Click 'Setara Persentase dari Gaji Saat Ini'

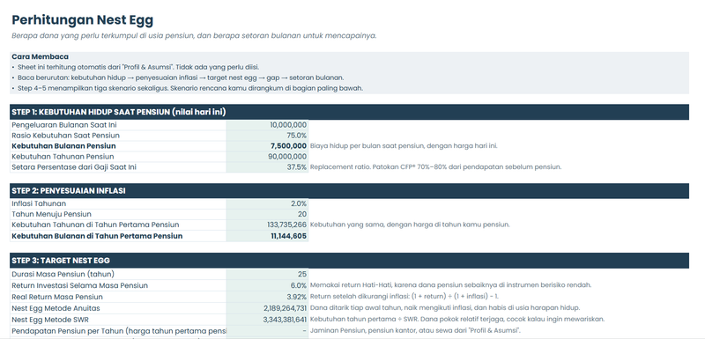pos(74,167)
